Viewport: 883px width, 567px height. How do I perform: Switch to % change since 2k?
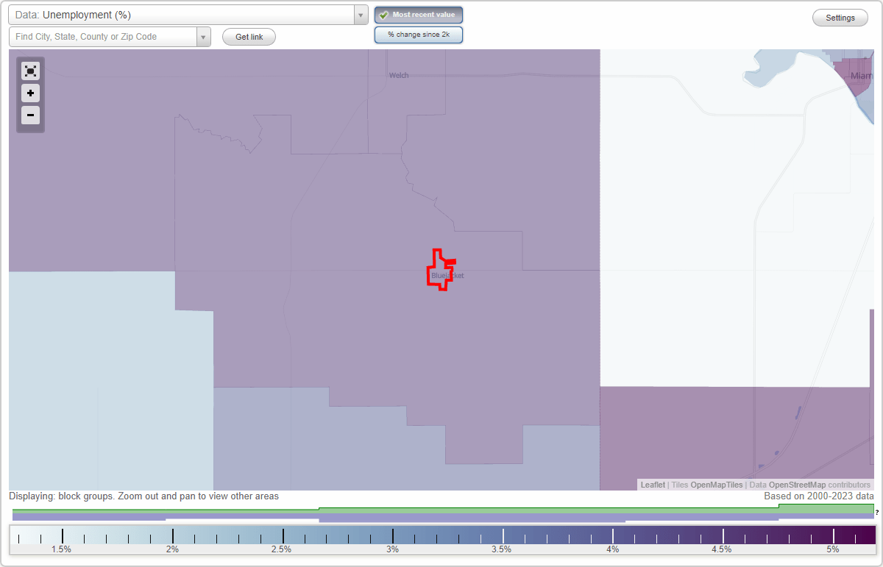(418, 35)
